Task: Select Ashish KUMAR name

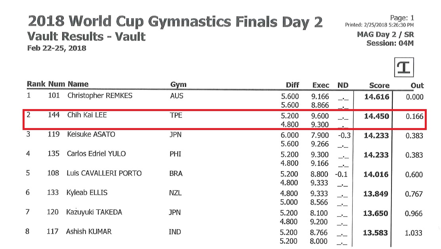Action: [89, 232]
